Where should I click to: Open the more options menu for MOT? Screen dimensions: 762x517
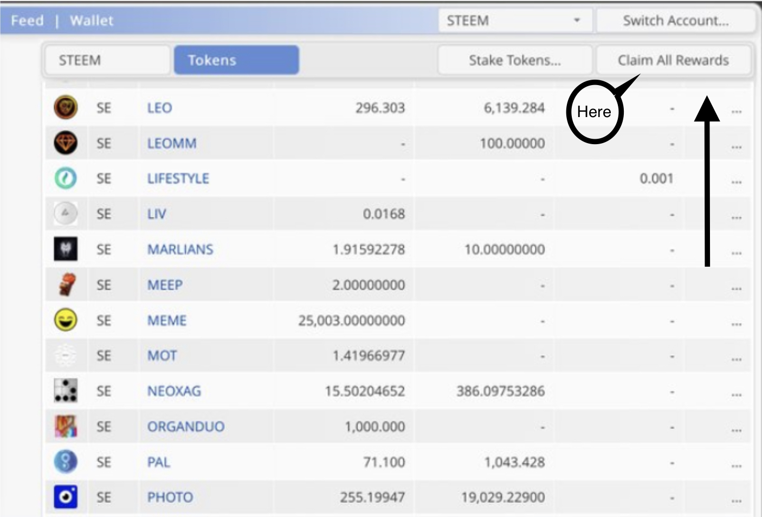point(736,359)
